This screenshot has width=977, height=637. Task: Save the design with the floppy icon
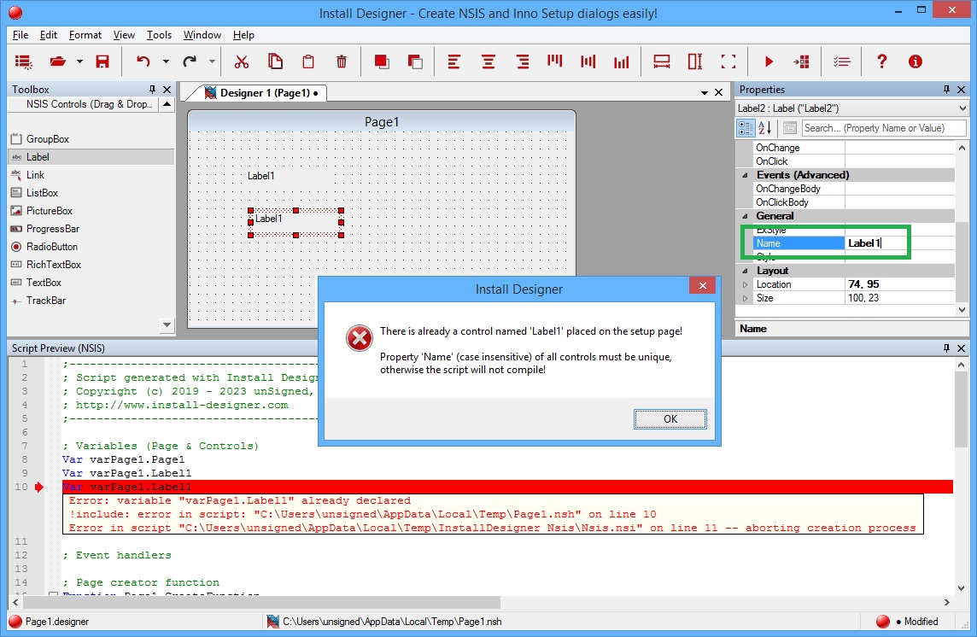tap(102, 61)
